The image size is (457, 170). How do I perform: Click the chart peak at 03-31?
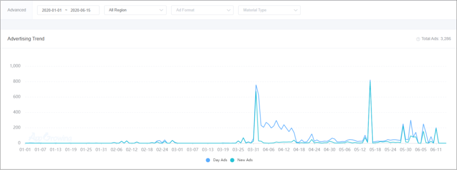(256, 85)
